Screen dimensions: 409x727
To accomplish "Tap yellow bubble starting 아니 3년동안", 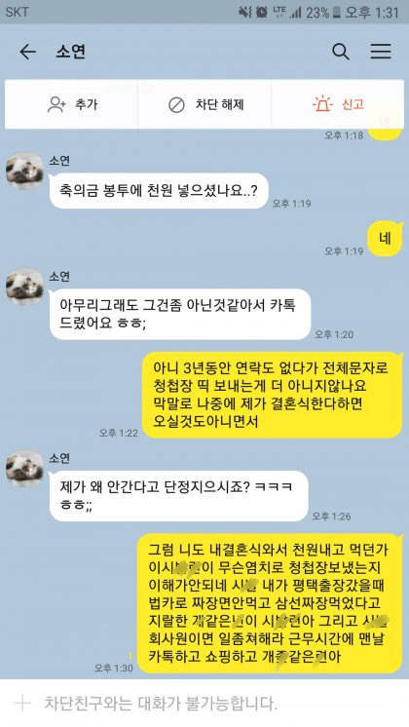I will click(272, 395).
